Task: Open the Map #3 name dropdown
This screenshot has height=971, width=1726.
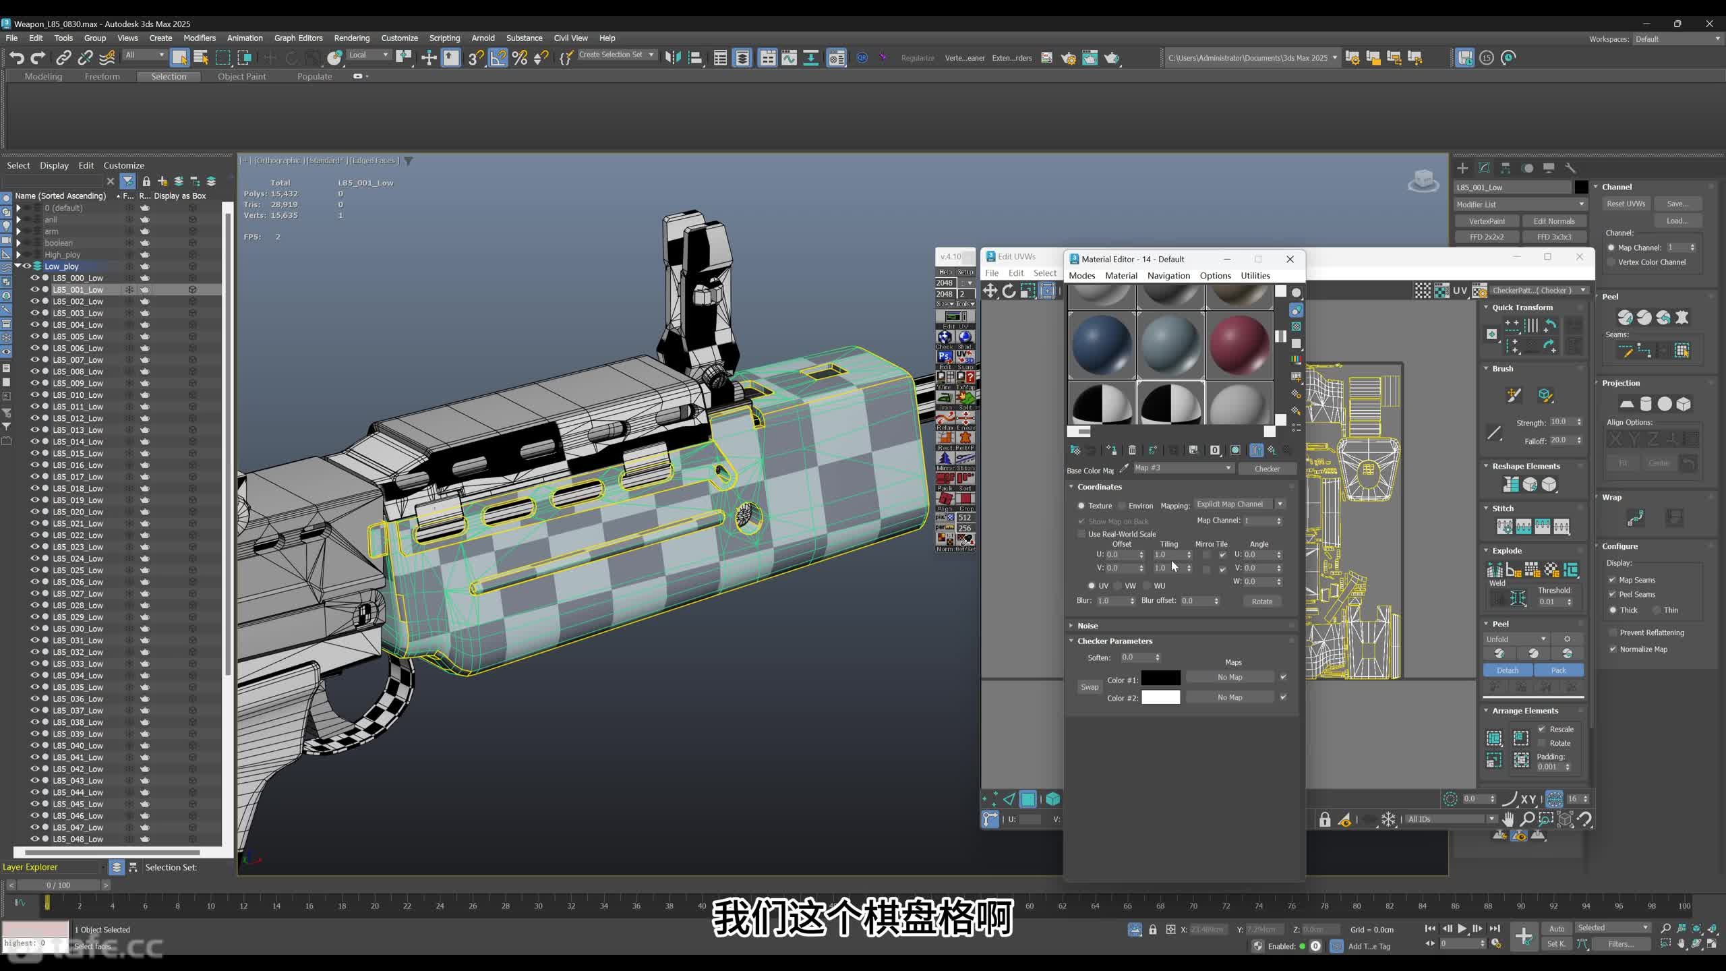Action: click(x=1183, y=468)
